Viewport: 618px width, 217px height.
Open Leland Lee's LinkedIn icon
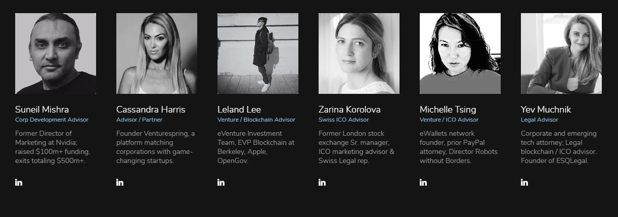coord(221,182)
